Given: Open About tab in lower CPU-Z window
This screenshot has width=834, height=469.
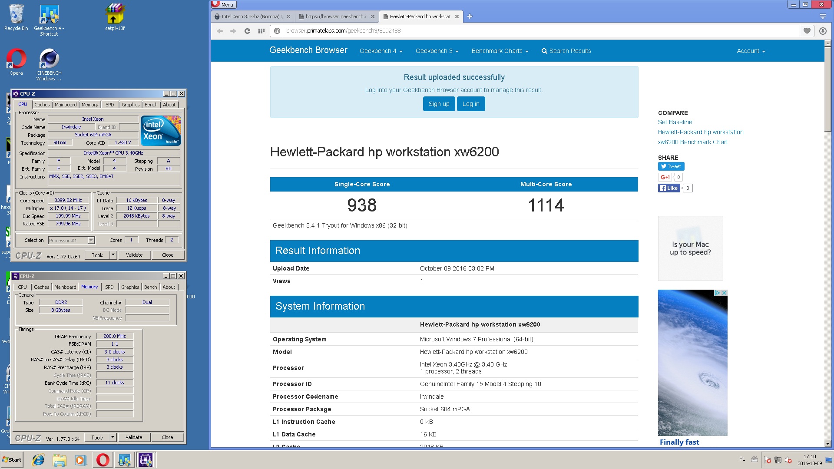Looking at the screenshot, I should pos(169,287).
